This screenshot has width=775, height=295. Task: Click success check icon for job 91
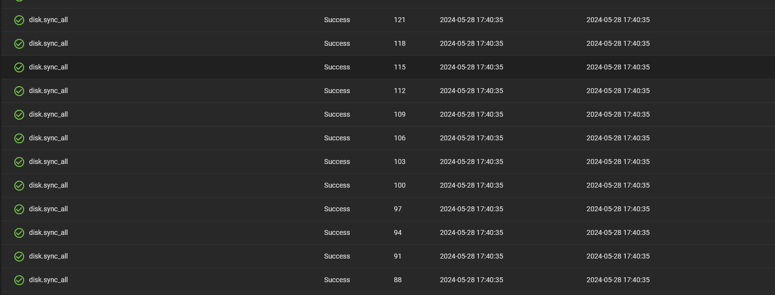19,257
